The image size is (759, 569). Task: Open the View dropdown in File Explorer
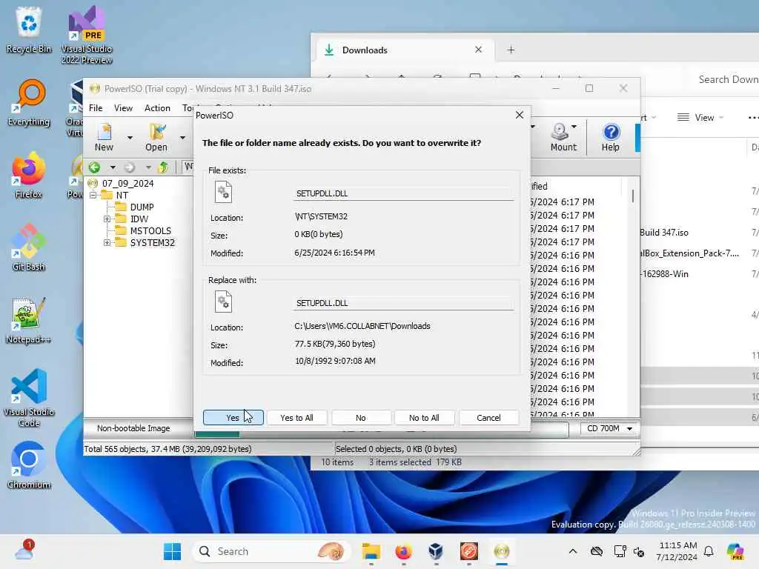pyautogui.click(x=700, y=118)
